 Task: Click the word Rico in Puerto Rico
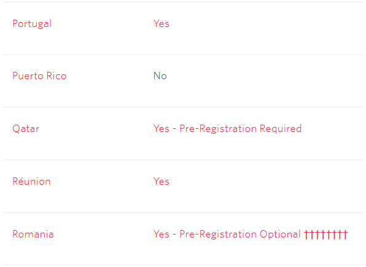pos(56,76)
